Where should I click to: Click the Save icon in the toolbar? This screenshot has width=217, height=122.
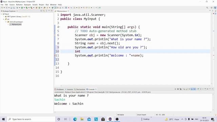(x=11, y=8)
